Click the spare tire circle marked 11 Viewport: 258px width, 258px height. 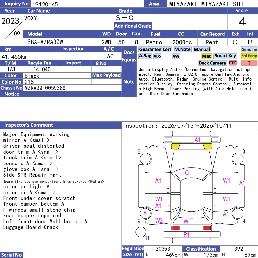point(141,232)
